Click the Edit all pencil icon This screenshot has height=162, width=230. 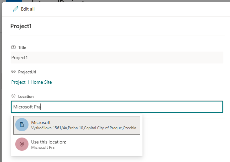(16, 9)
